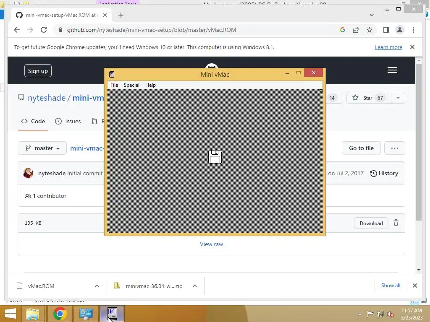Select the mini-vmac-setup/vMac.ROM tab

click(x=61, y=15)
